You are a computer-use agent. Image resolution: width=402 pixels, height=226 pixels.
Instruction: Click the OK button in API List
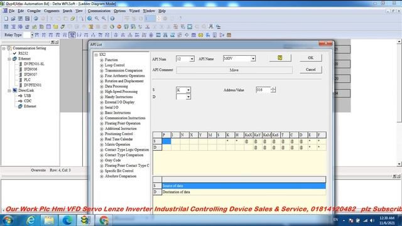pos(311,58)
